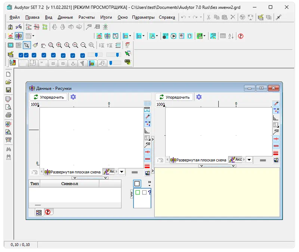Viewport: 299px width, 252px height.
Task: Toggle the green-outlined checkbox in small panel
Action: pos(138,192)
